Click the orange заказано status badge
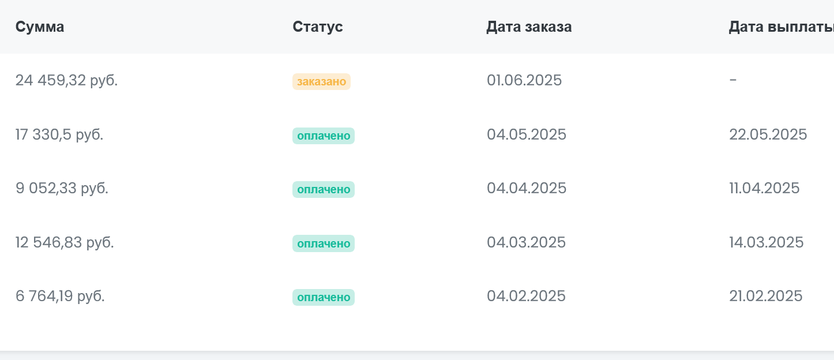This screenshot has height=360, width=834. (321, 82)
